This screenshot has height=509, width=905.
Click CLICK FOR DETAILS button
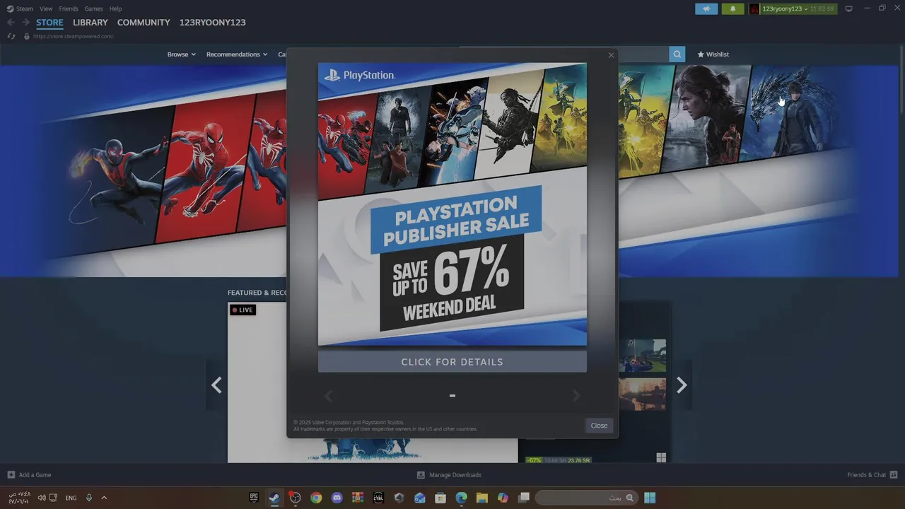pyautogui.click(x=452, y=362)
